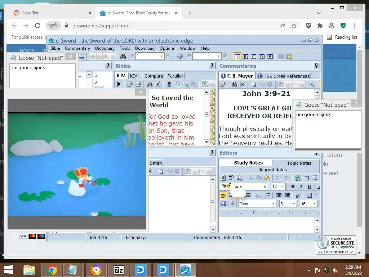
Task: Click the open book icon in e-Sword toolbar
Action: pyautogui.click(x=81, y=56)
